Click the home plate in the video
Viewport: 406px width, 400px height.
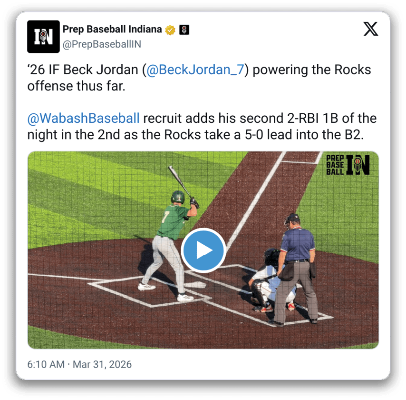(195, 285)
